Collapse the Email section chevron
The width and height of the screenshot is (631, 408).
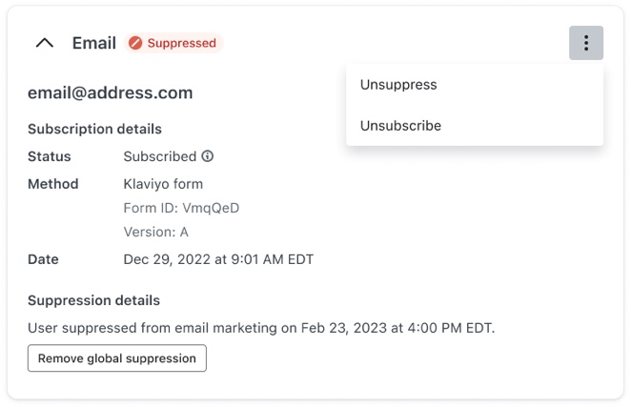(44, 43)
